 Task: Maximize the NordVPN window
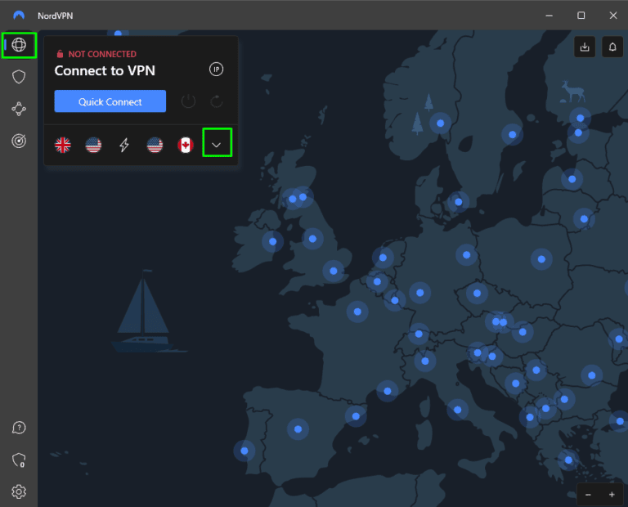581,16
